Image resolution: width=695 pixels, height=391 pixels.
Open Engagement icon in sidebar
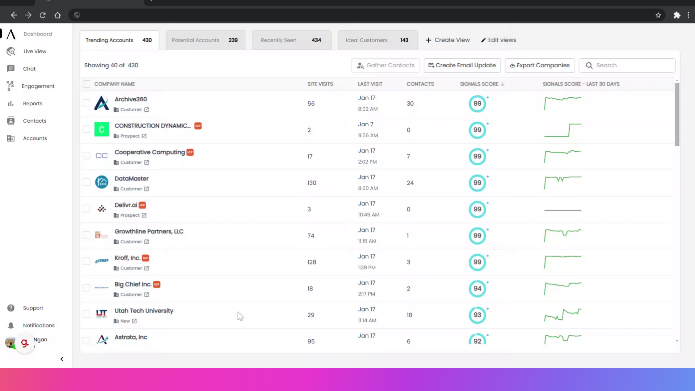[x=10, y=86]
